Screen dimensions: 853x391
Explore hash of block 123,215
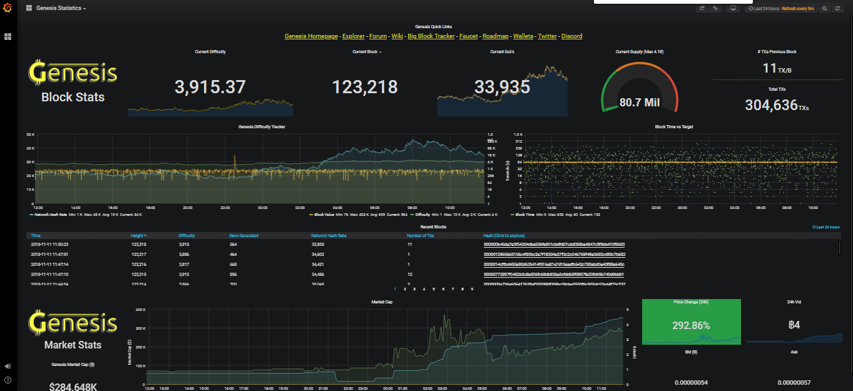pos(554,275)
